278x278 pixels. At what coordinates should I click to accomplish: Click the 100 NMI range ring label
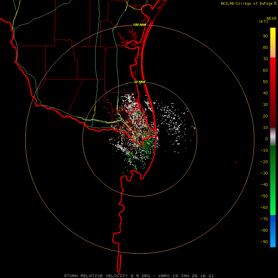pyautogui.click(x=140, y=25)
